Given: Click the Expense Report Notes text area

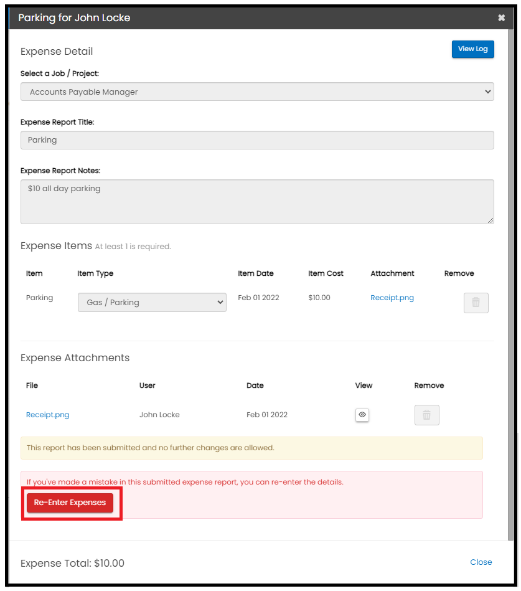Looking at the screenshot, I should (257, 202).
